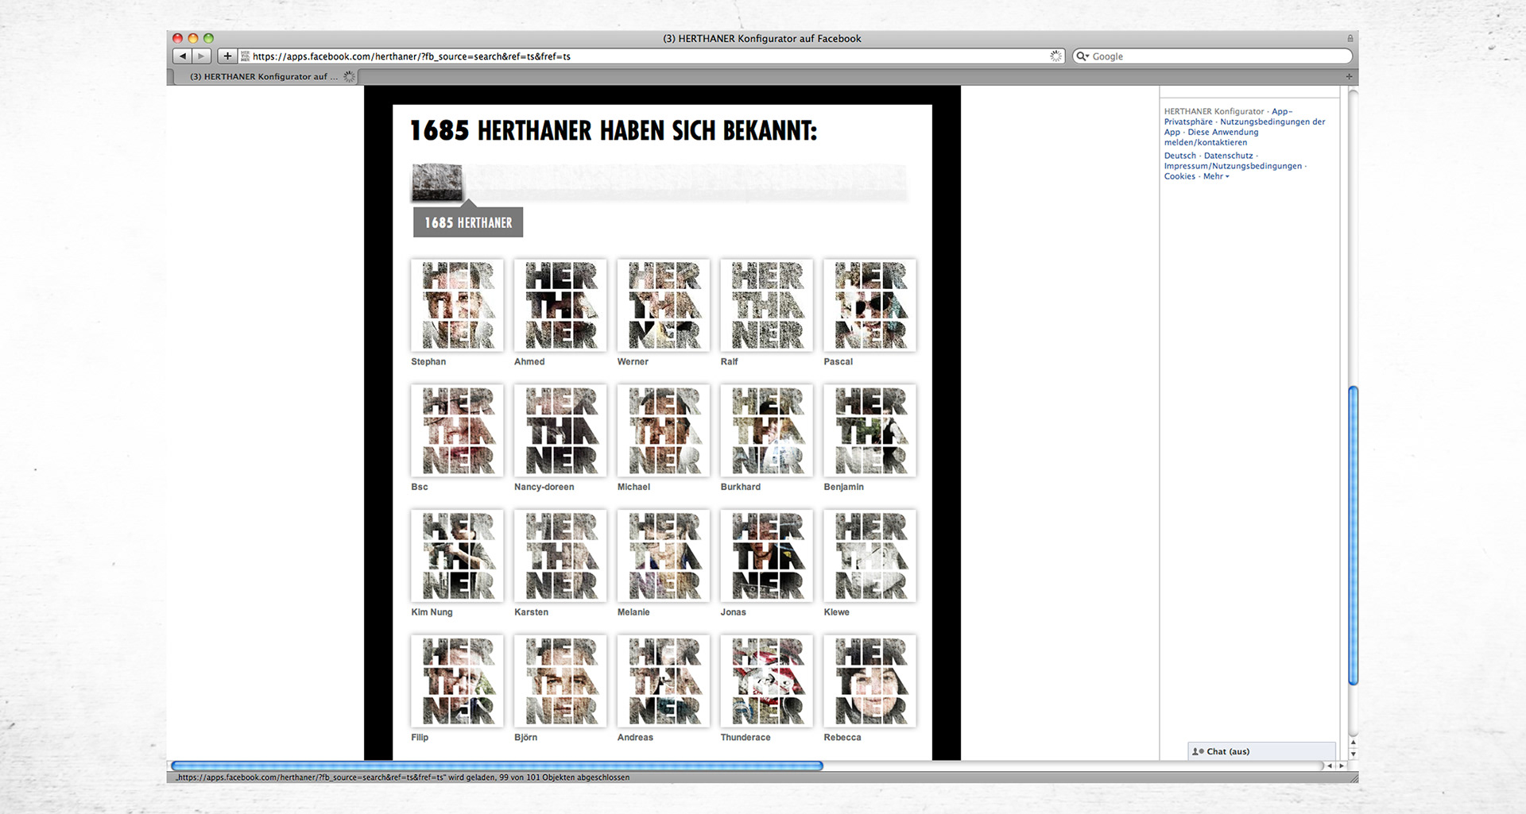The image size is (1526, 814).
Task: Open Rebecca's HERTHANER picture
Action: [x=870, y=681]
